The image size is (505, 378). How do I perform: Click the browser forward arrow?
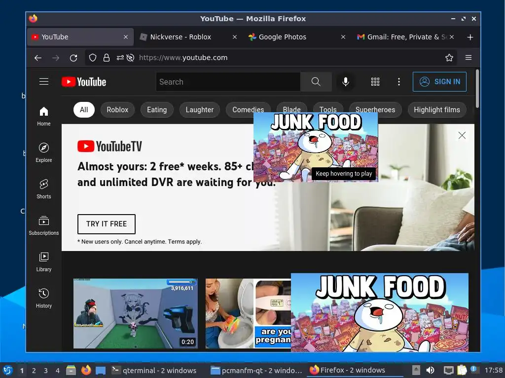[56, 58]
